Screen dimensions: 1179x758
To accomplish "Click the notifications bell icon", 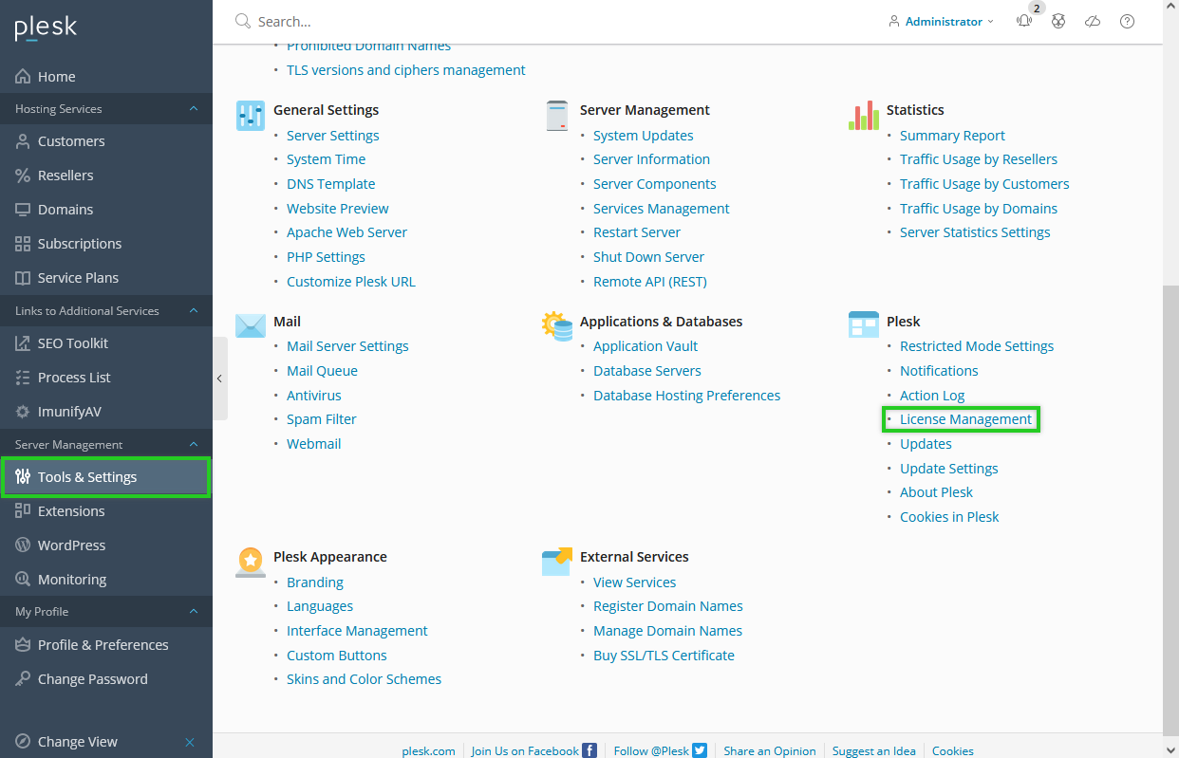I will point(1024,21).
